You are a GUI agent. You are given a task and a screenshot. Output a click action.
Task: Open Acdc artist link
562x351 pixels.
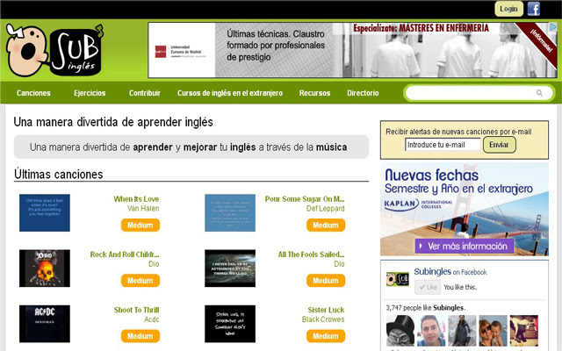coord(152,319)
